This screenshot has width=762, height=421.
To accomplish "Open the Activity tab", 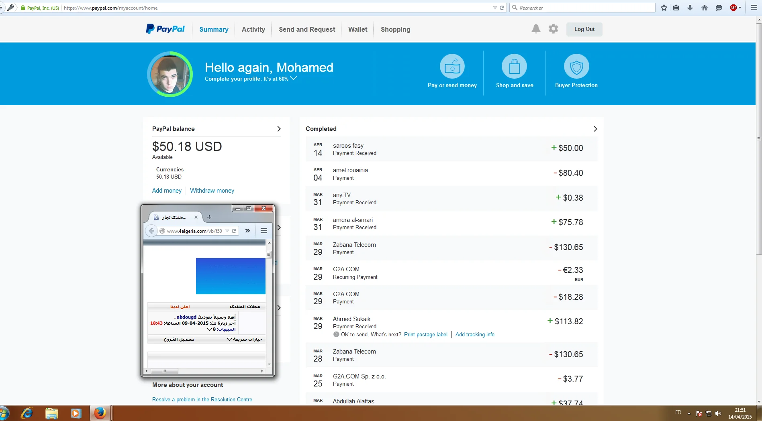I will coord(253,29).
